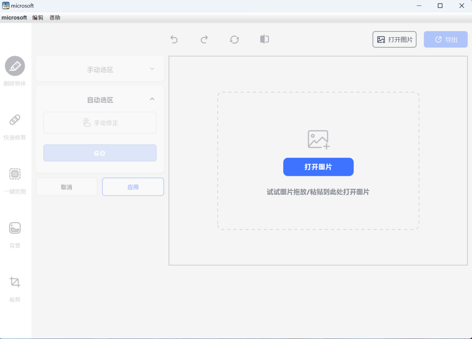Click the 手动选区 panel header
This screenshot has width=472, height=339.
coord(100,70)
